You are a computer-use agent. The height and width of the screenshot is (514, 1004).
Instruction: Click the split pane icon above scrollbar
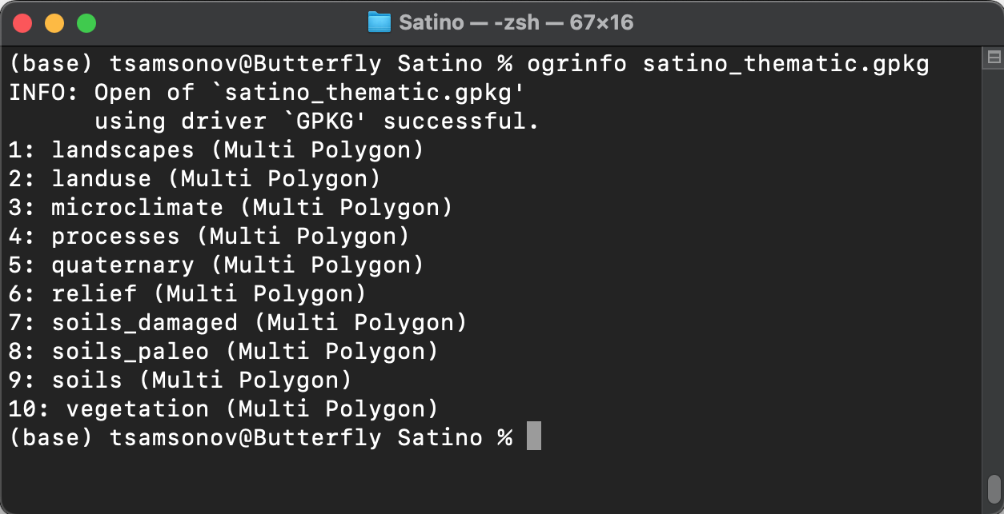(x=994, y=57)
